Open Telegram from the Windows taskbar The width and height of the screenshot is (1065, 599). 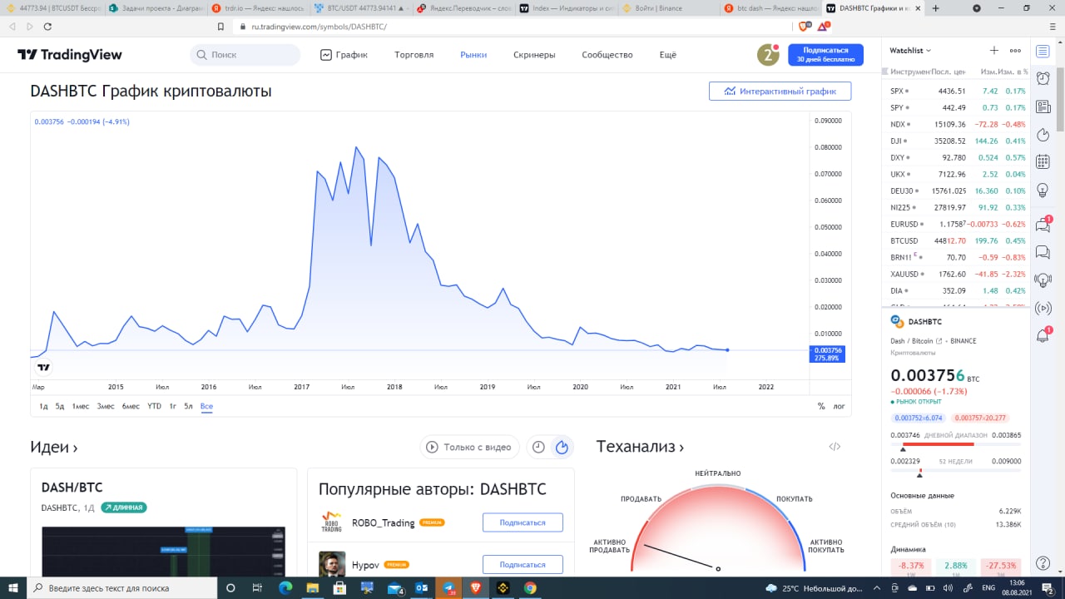[x=449, y=588]
